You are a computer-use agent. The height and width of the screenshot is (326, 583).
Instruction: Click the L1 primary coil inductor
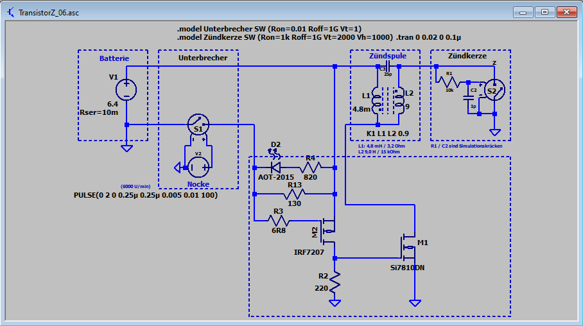[378, 100]
